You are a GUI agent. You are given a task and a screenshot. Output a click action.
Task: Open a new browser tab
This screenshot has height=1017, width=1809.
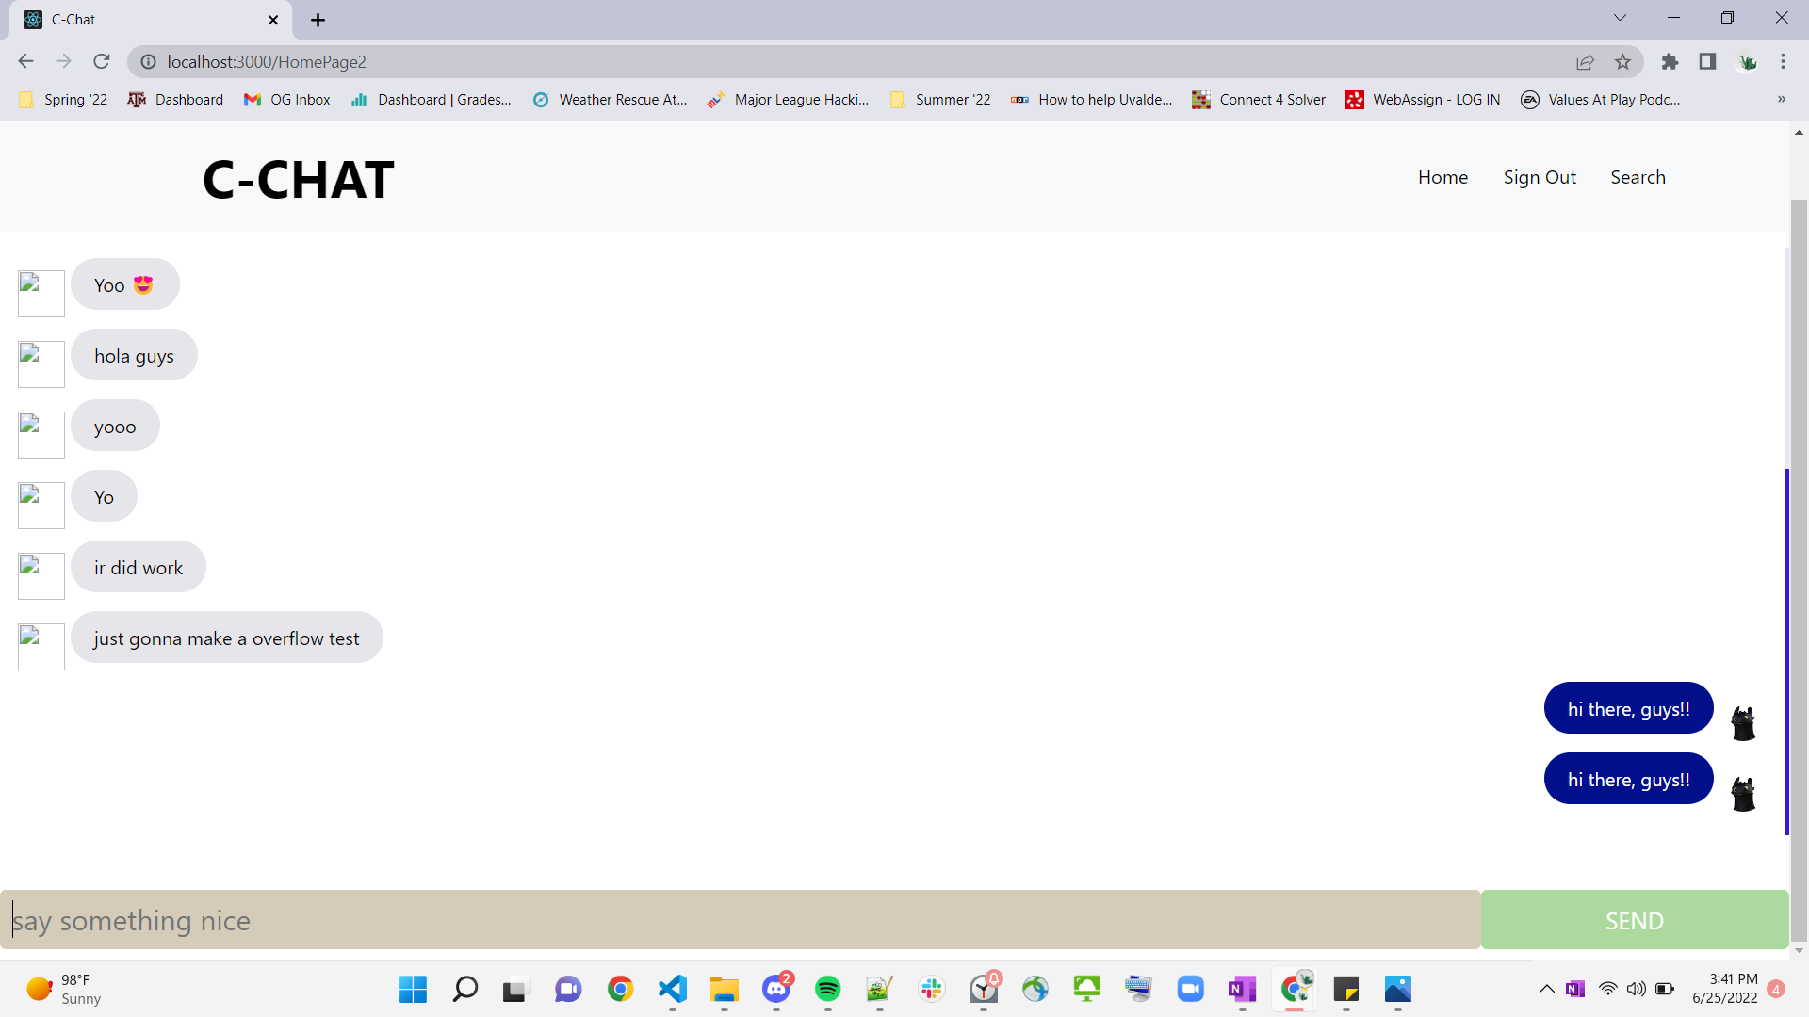click(x=318, y=20)
